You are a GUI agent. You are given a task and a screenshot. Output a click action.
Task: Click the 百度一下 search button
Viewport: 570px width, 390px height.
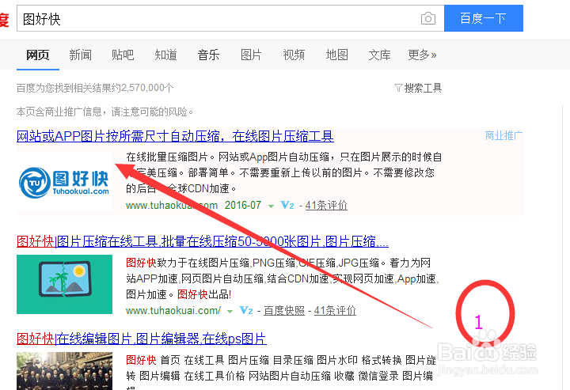click(x=484, y=18)
